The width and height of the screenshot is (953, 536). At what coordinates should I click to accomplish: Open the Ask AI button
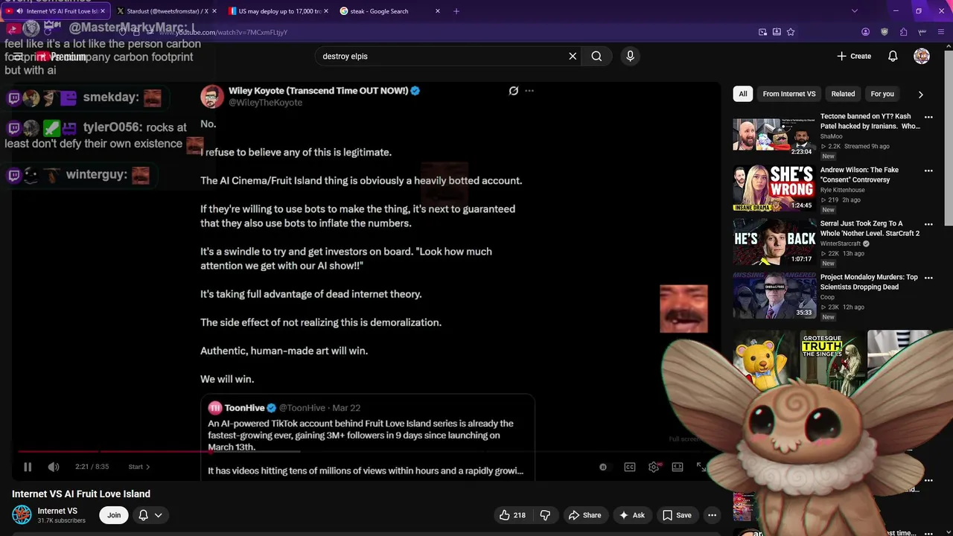pyautogui.click(x=631, y=515)
